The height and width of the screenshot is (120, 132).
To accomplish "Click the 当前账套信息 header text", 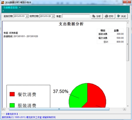I will [11, 8].
